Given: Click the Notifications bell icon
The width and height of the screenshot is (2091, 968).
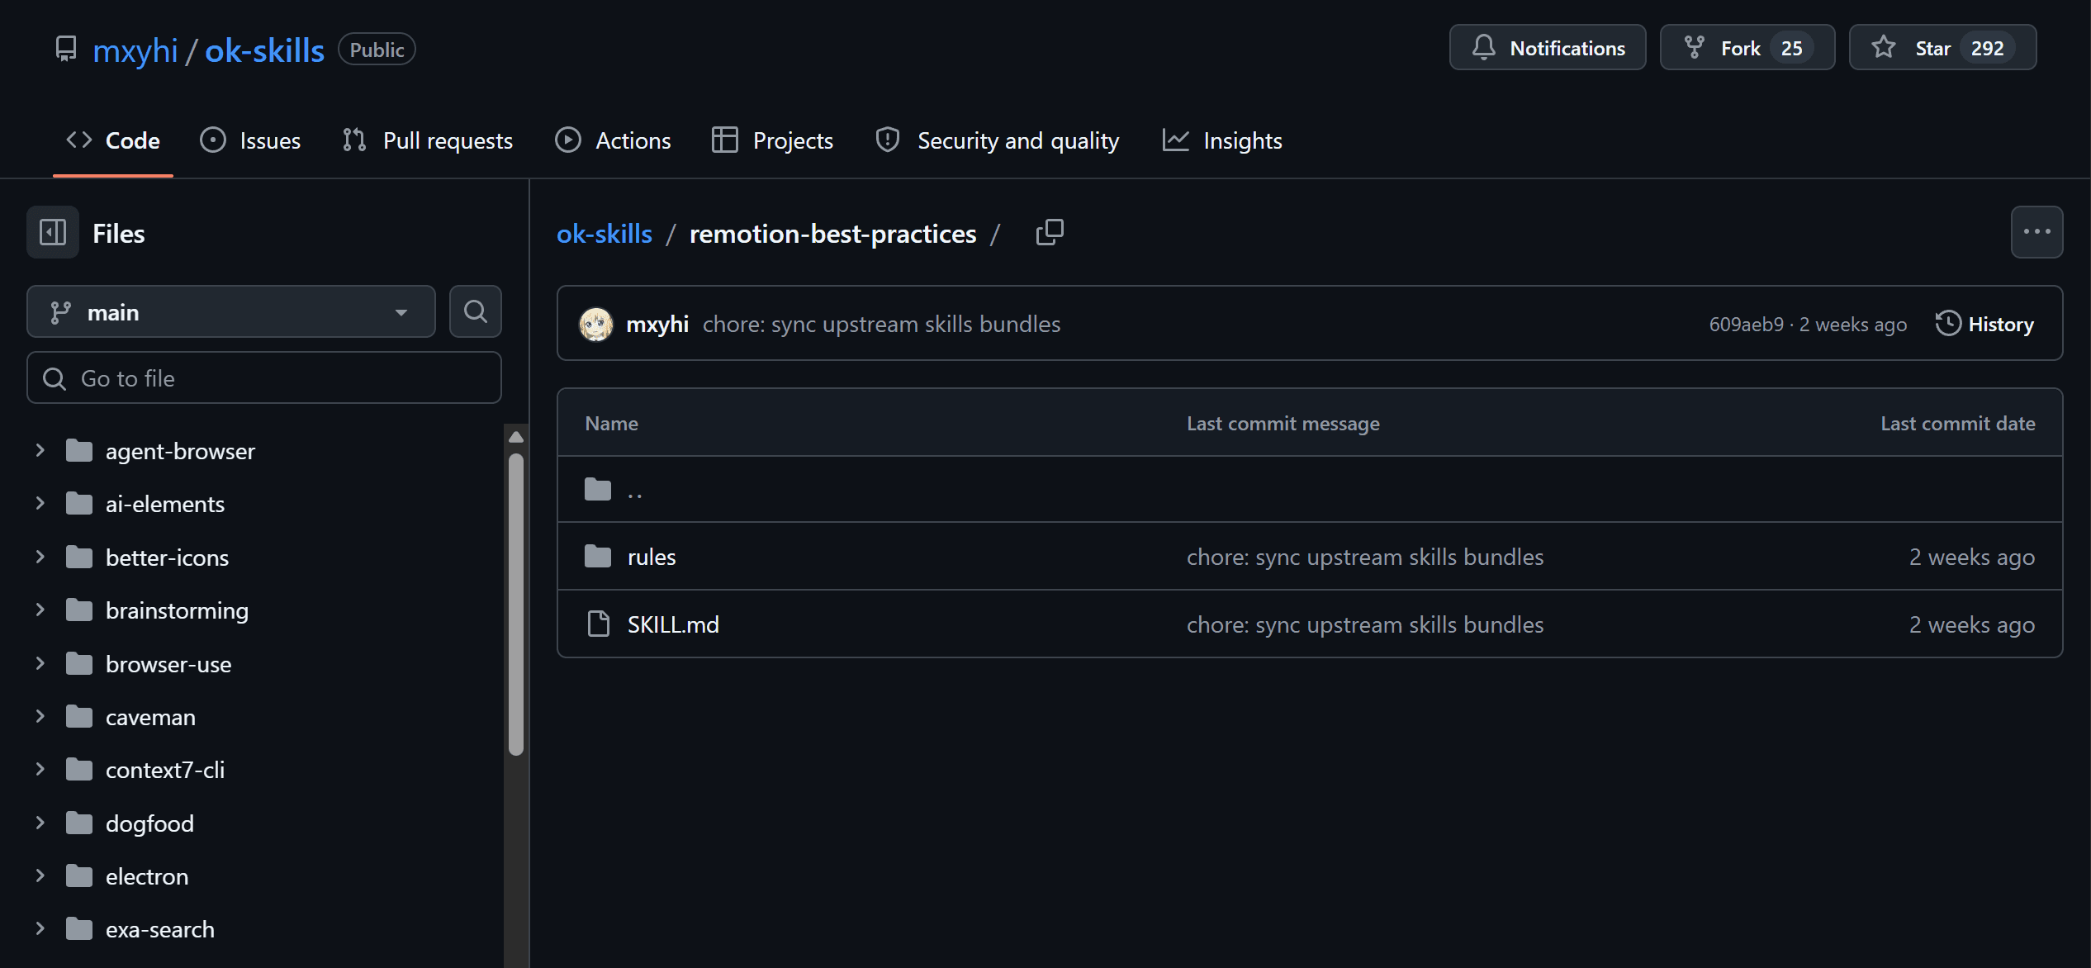Looking at the screenshot, I should (1483, 48).
